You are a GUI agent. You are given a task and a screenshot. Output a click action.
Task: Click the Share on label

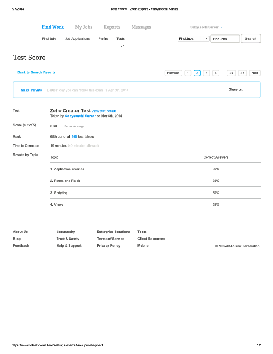click(x=236, y=89)
